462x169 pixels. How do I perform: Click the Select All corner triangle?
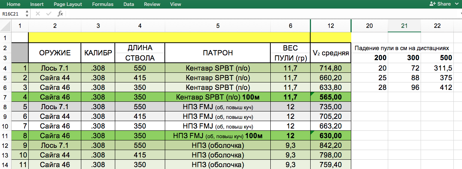click(6, 26)
